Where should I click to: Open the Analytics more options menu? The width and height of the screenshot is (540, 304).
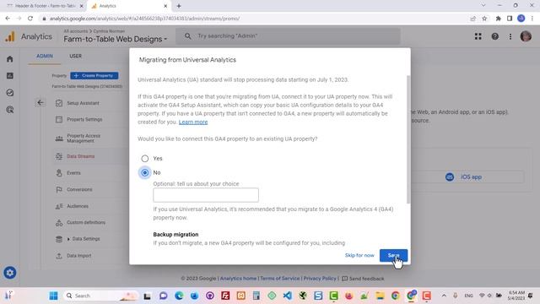[510, 36]
